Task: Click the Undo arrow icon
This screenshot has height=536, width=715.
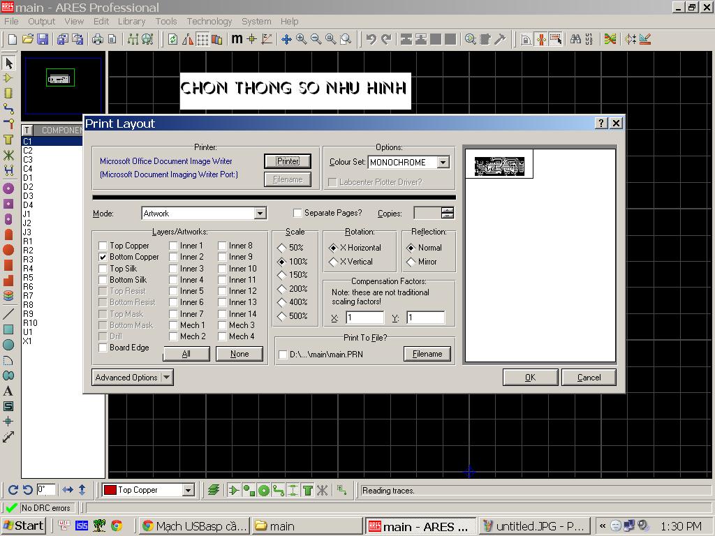Action: click(371, 39)
